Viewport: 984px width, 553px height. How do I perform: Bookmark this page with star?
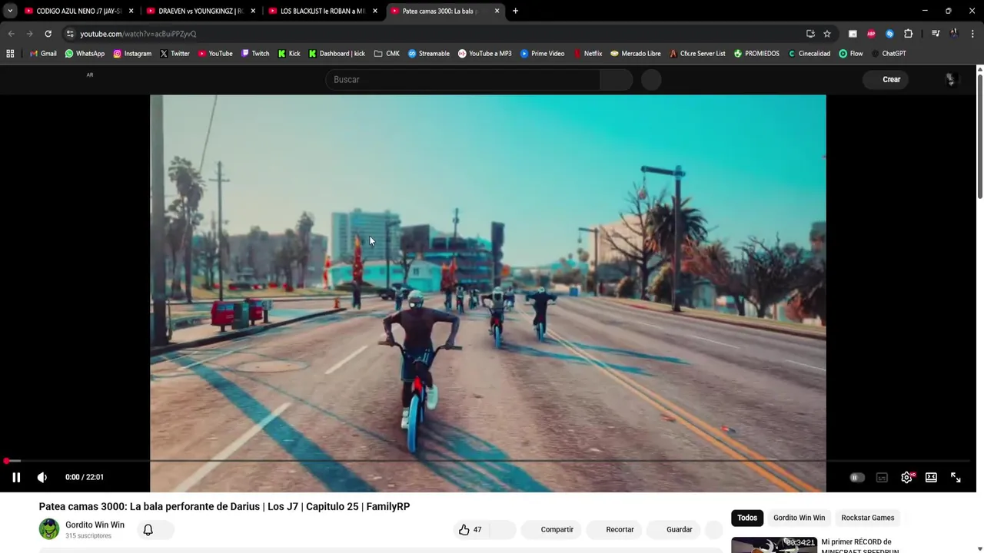click(x=827, y=34)
